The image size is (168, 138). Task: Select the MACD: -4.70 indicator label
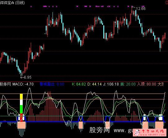[23, 84]
